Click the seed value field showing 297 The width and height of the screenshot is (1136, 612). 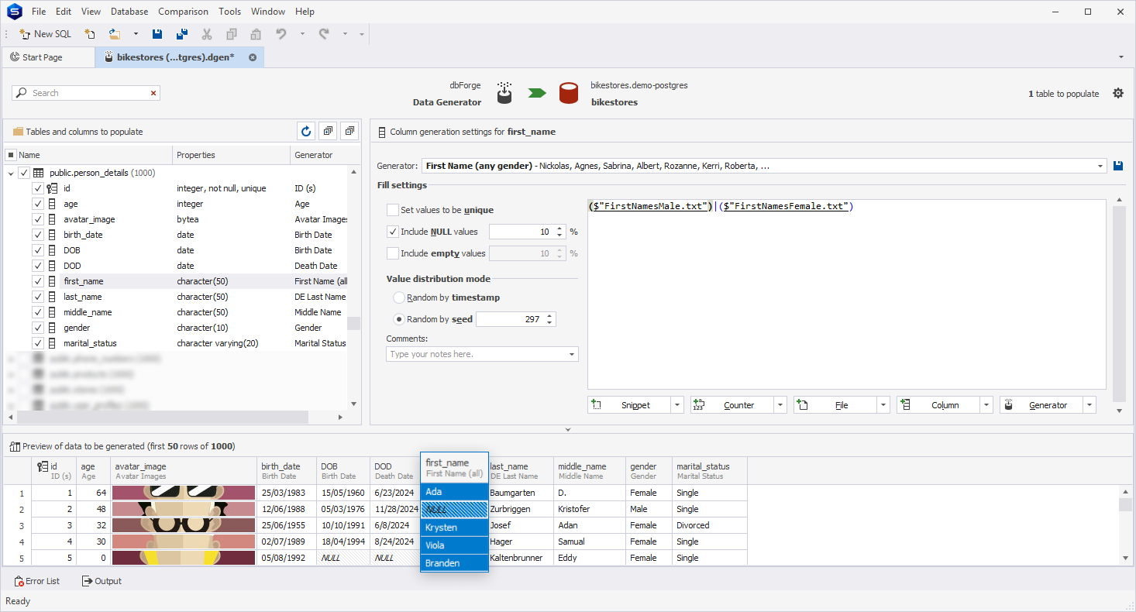510,319
